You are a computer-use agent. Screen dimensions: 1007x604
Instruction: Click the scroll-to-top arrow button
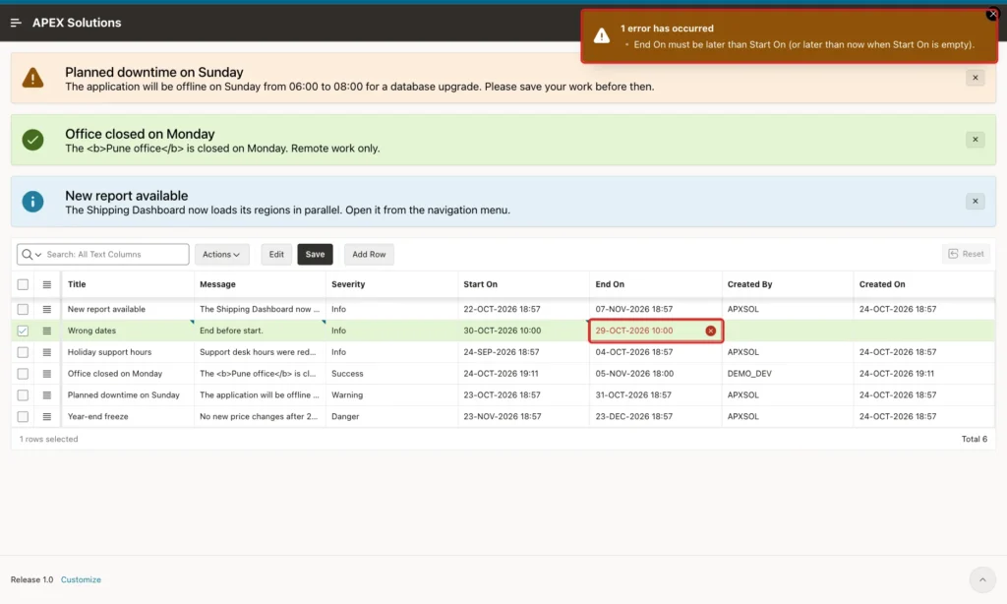coord(982,579)
